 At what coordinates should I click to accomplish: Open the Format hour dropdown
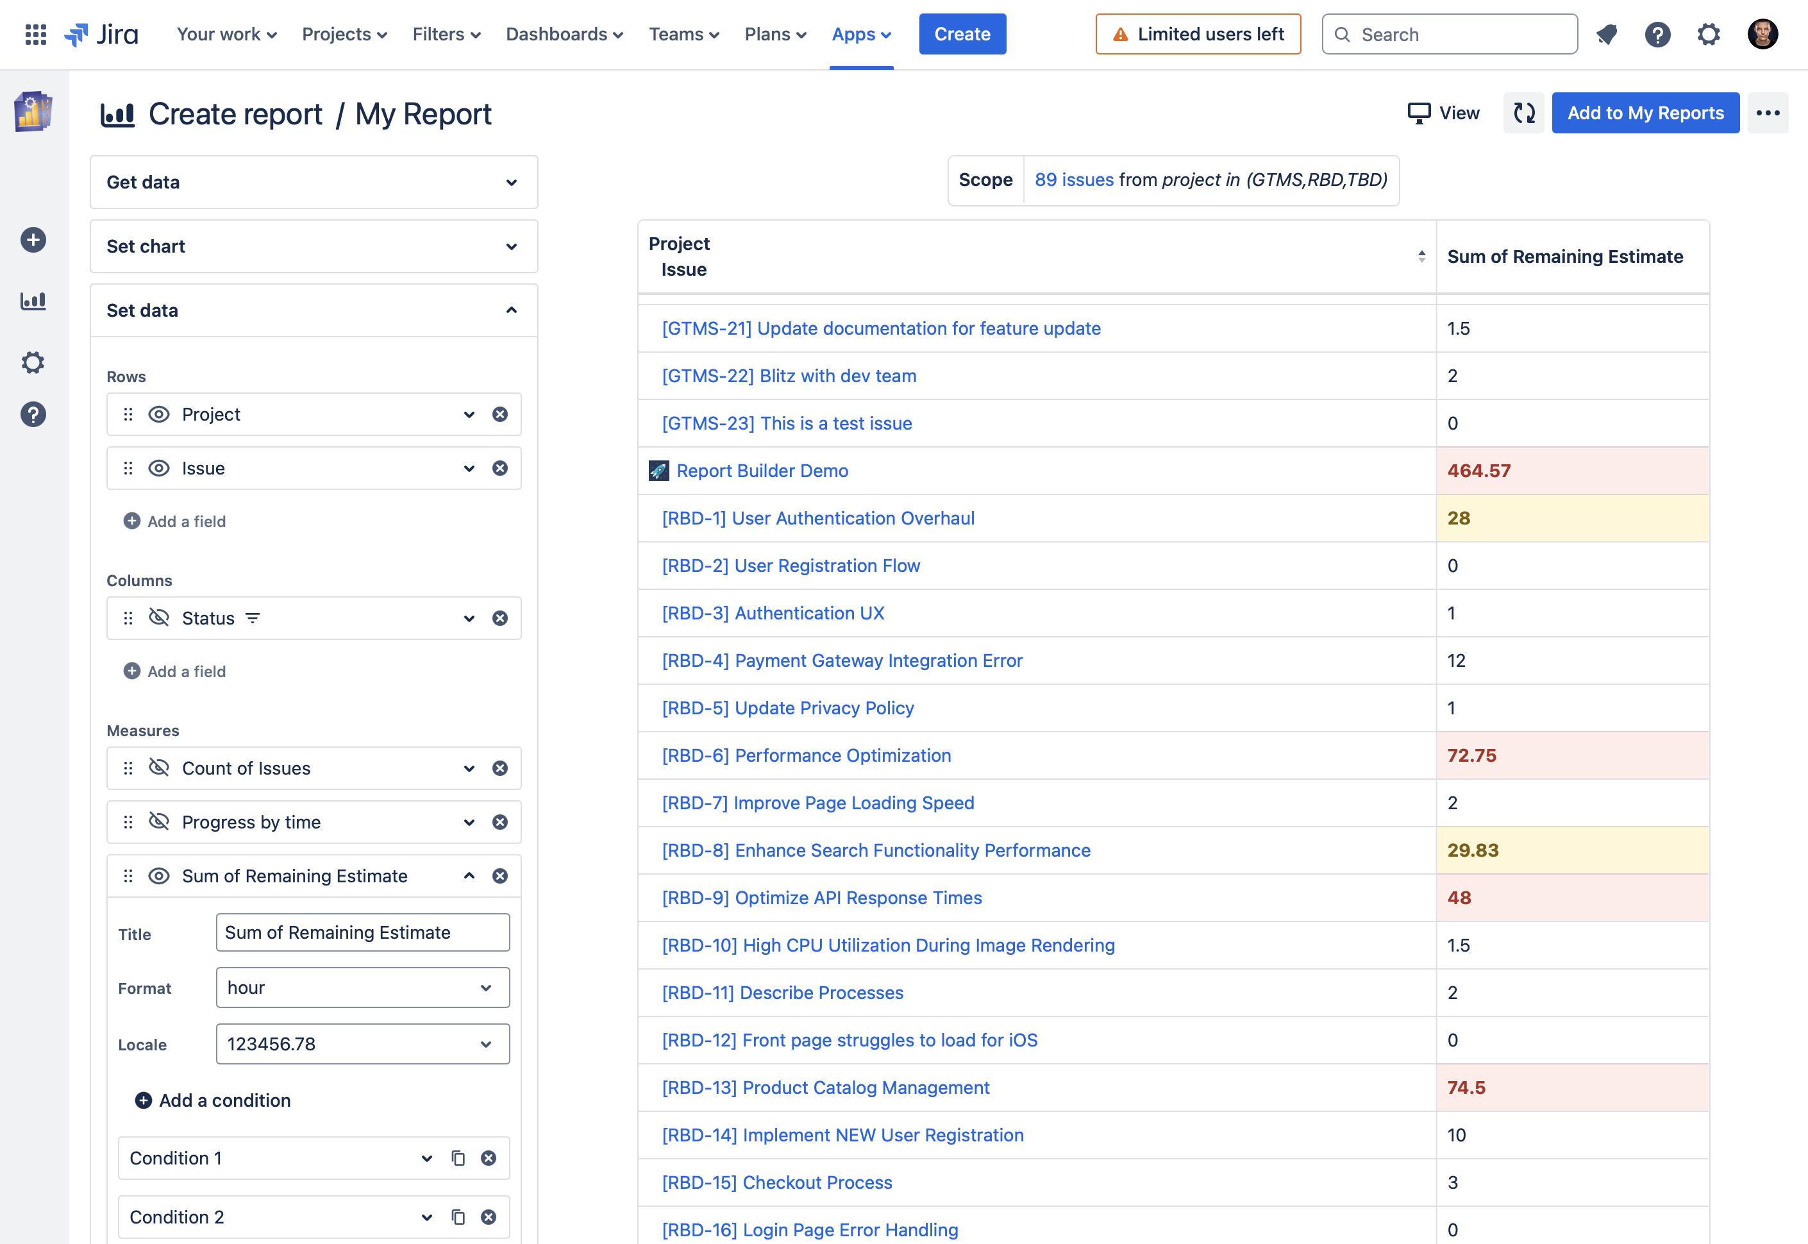(363, 988)
